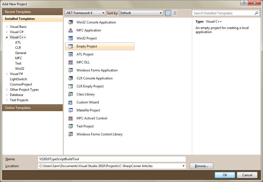Click the Makefile Project template icon
The image size is (263, 182).
pos(71,110)
